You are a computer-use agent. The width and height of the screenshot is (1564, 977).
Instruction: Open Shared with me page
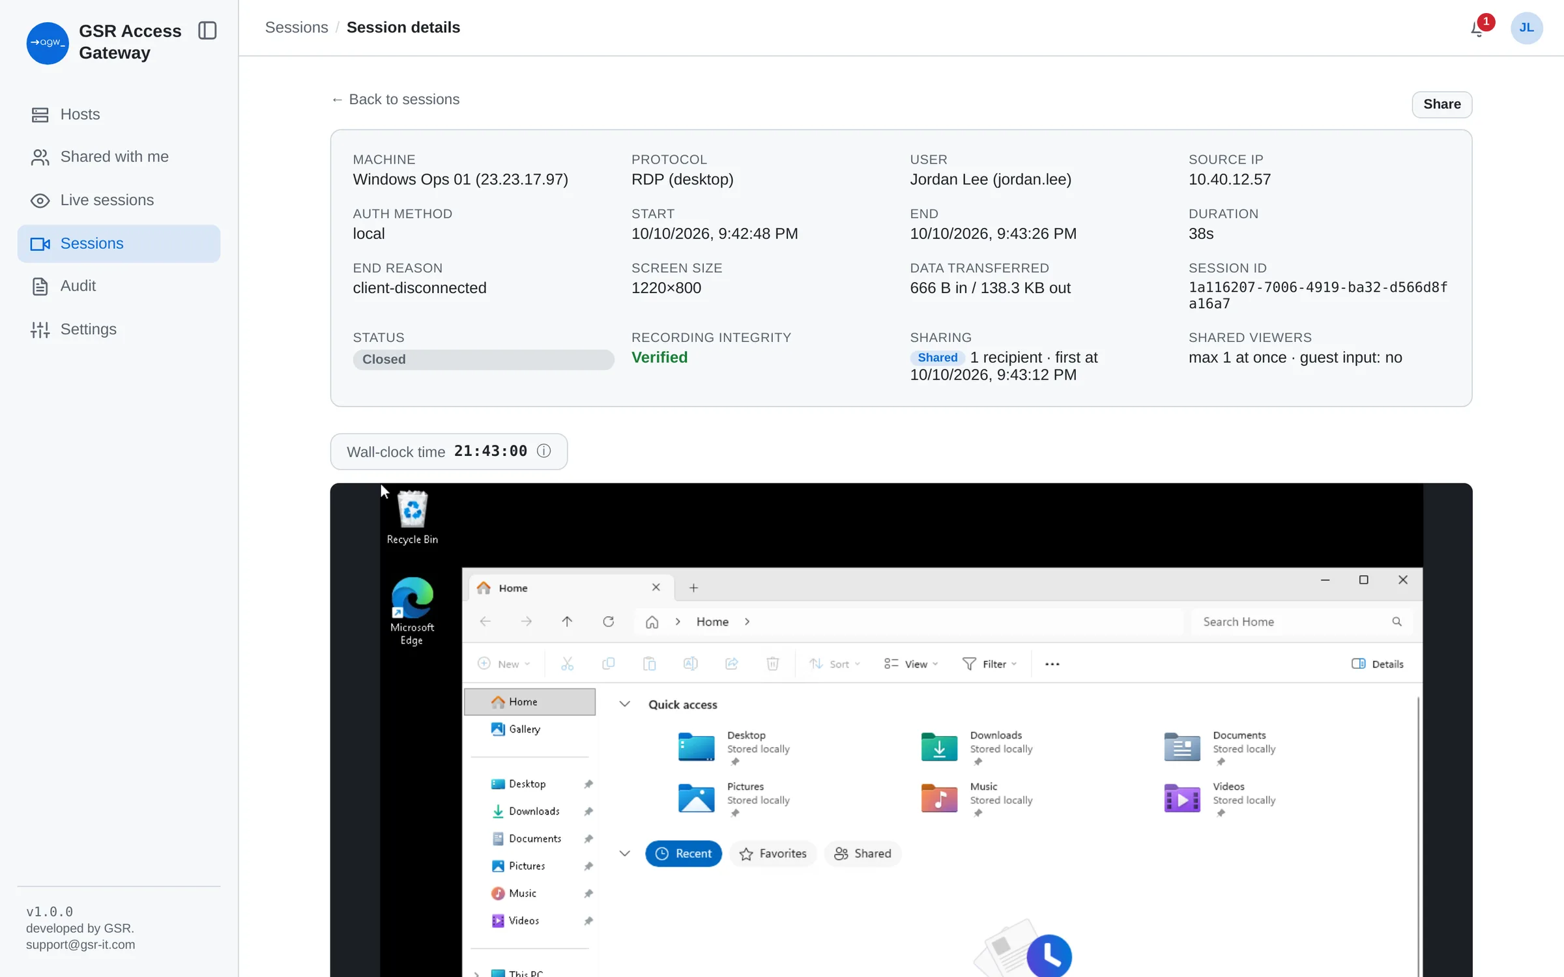tap(119, 157)
